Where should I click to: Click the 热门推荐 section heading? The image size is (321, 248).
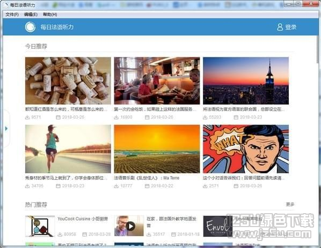(x=36, y=205)
